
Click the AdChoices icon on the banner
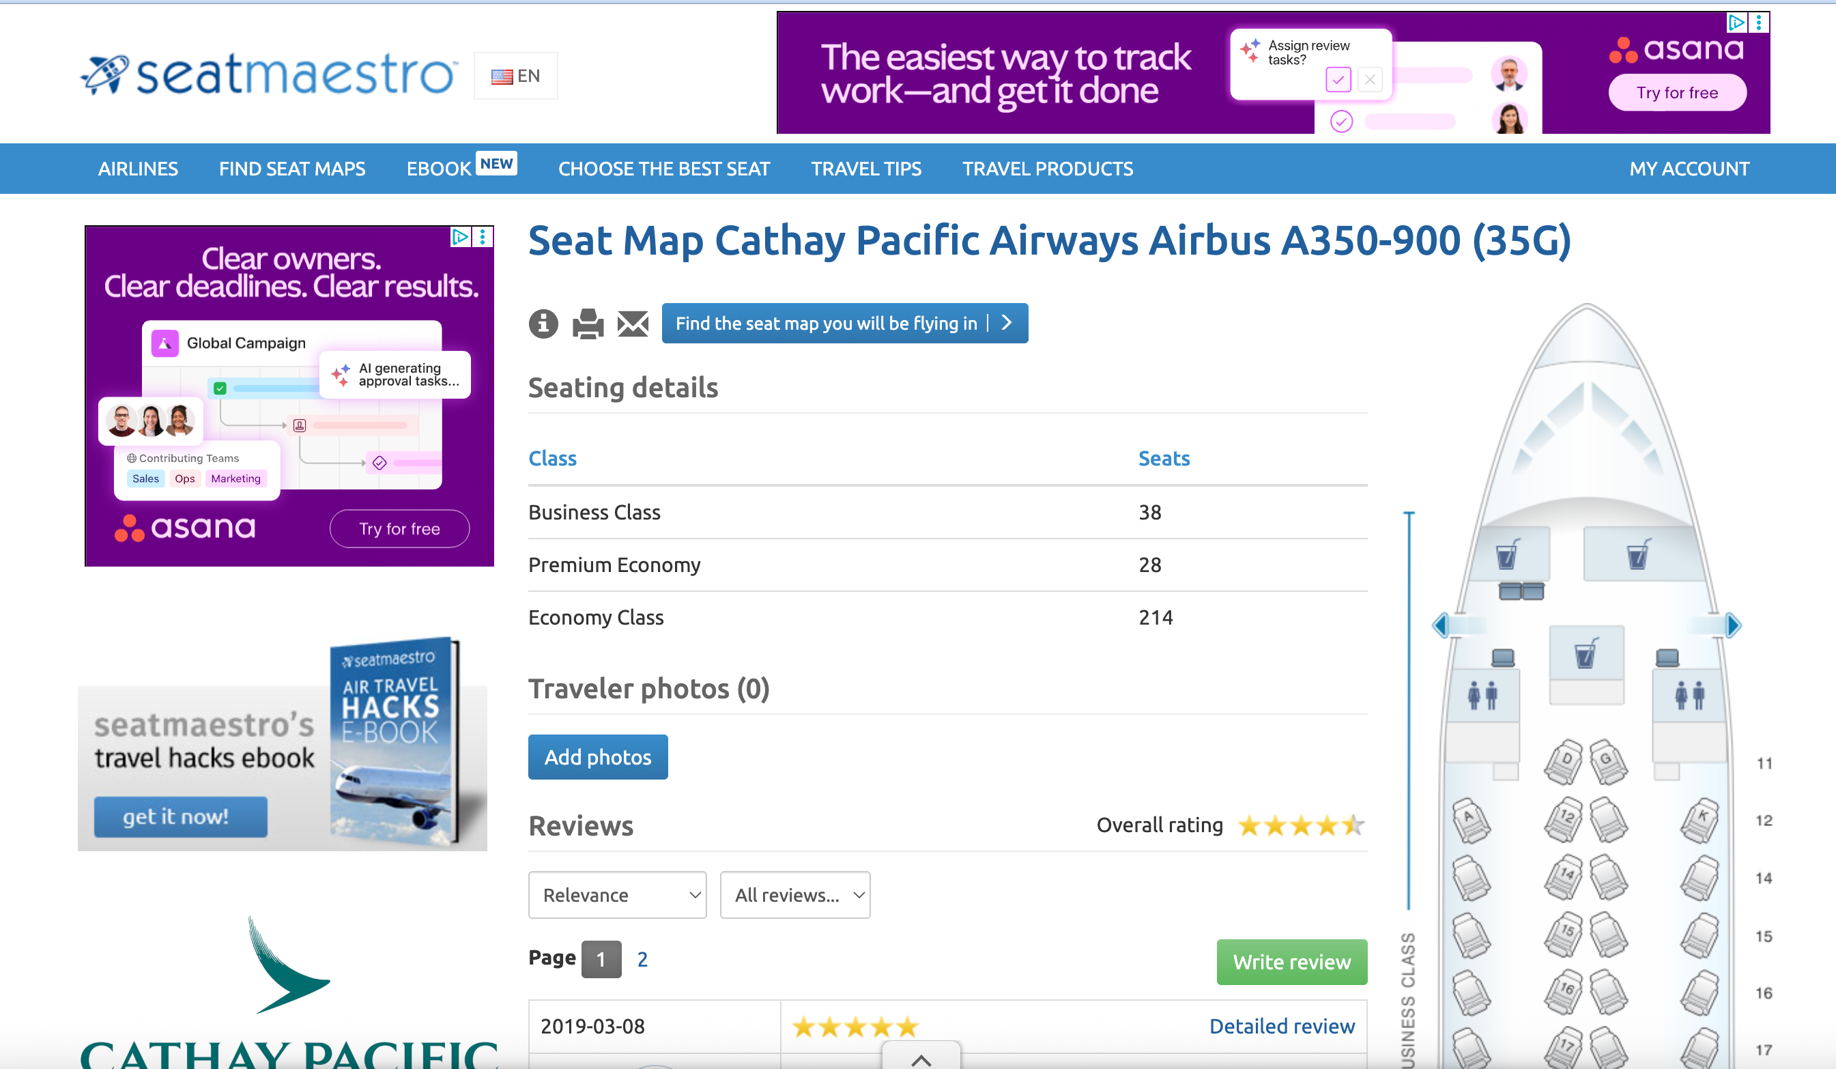click(x=1737, y=23)
